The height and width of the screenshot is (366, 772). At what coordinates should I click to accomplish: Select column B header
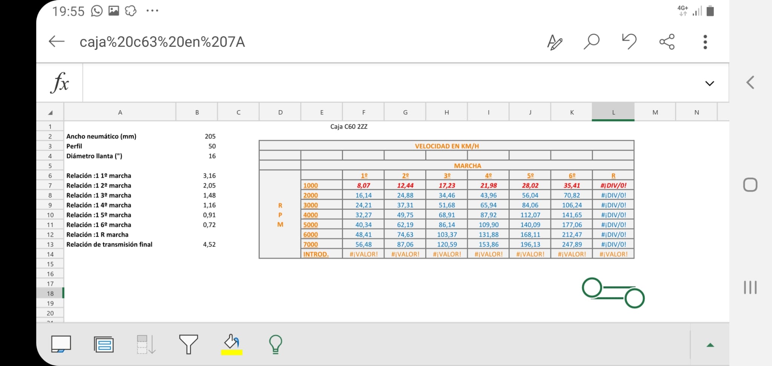coord(197,112)
